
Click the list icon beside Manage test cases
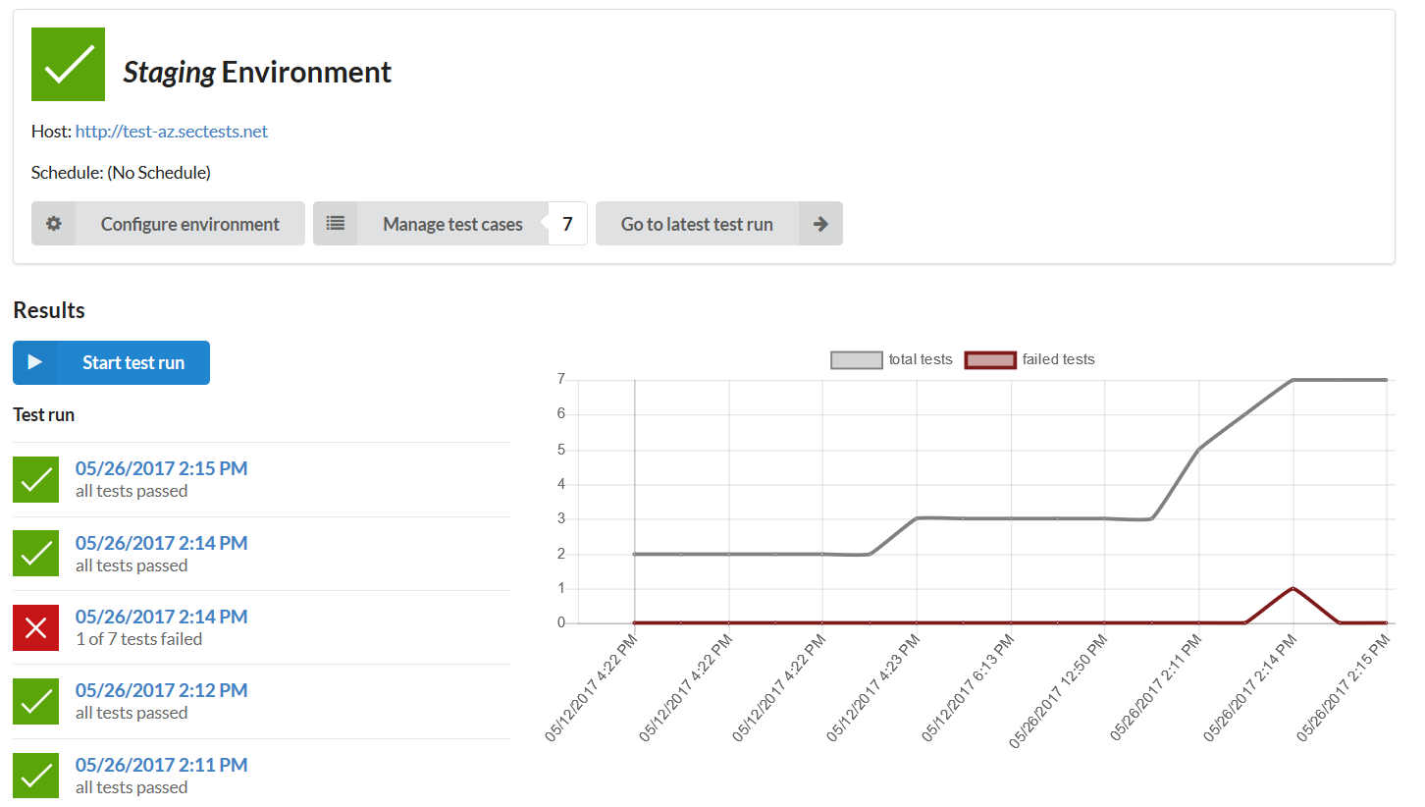click(336, 224)
